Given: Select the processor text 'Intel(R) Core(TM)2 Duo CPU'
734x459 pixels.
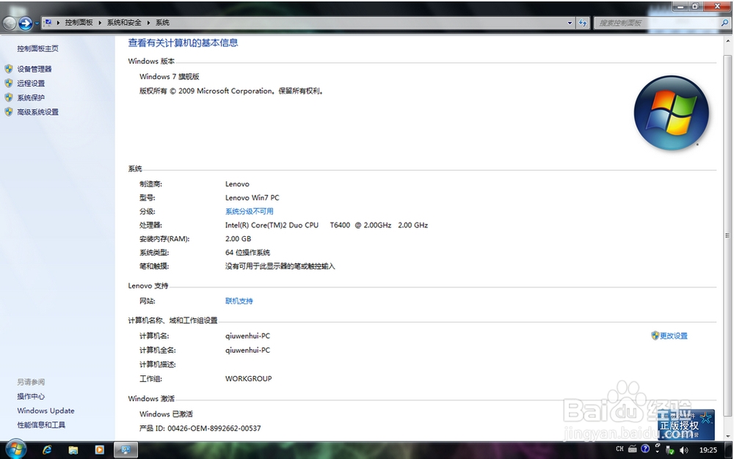Looking at the screenshot, I should click(272, 225).
